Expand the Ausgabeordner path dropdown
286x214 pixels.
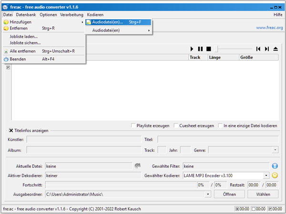point(208,194)
